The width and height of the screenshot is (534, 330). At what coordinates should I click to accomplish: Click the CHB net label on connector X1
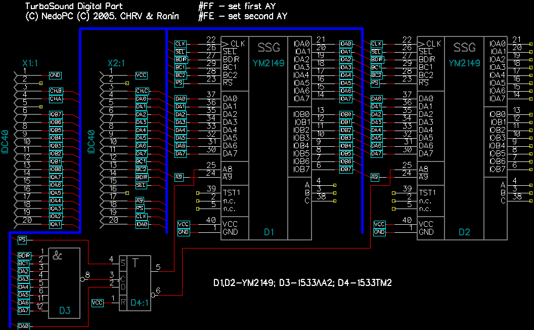pyautogui.click(x=56, y=91)
